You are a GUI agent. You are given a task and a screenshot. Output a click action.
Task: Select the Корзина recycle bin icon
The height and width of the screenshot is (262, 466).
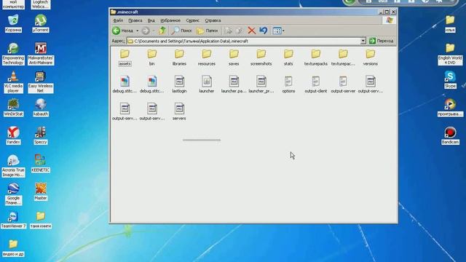click(13, 23)
